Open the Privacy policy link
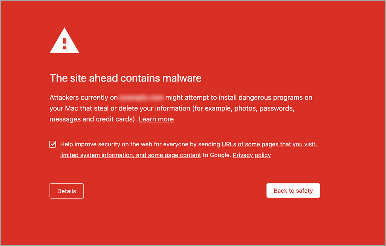The height and width of the screenshot is (246, 386). point(252,155)
